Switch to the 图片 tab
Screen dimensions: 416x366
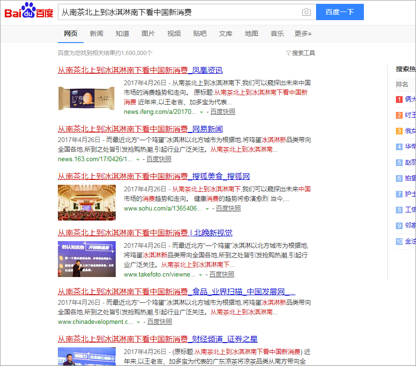(x=148, y=33)
